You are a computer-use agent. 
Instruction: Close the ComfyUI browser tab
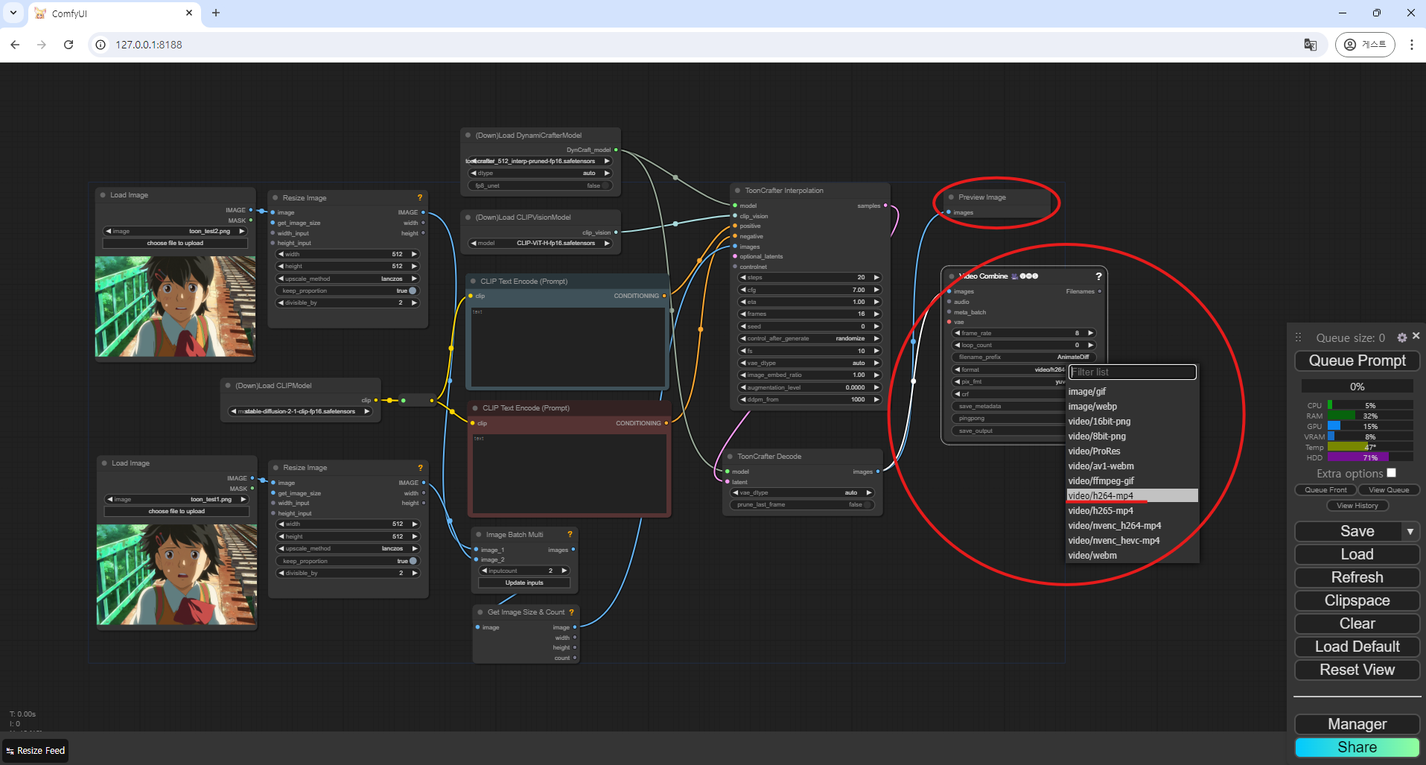(189, 13)
